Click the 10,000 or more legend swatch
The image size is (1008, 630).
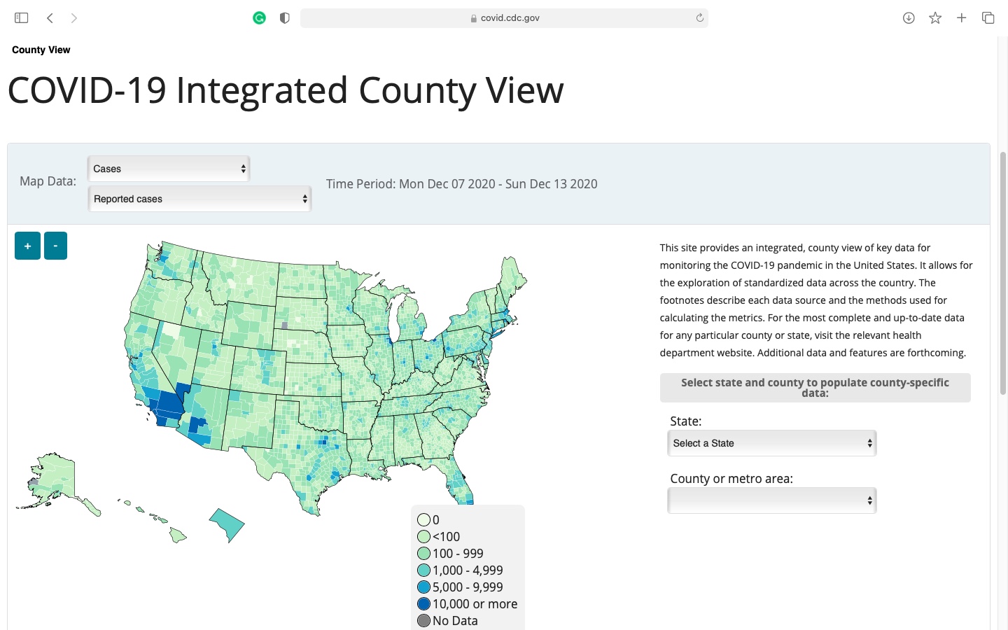click(424, 603)
